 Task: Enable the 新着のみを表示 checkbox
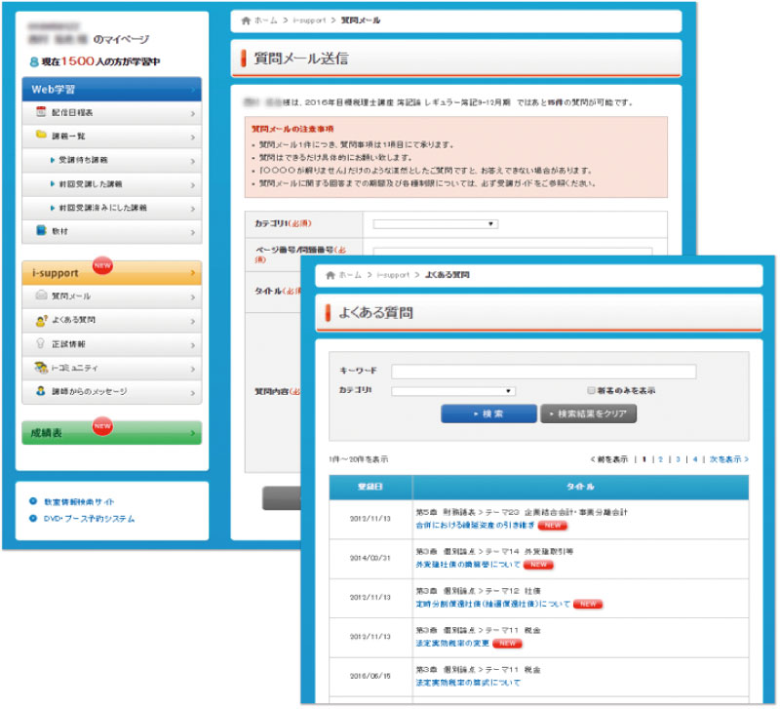tap(591, 390)
